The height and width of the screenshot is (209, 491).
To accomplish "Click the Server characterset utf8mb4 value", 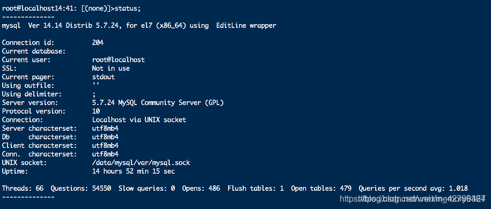I will tap(105, 128).
